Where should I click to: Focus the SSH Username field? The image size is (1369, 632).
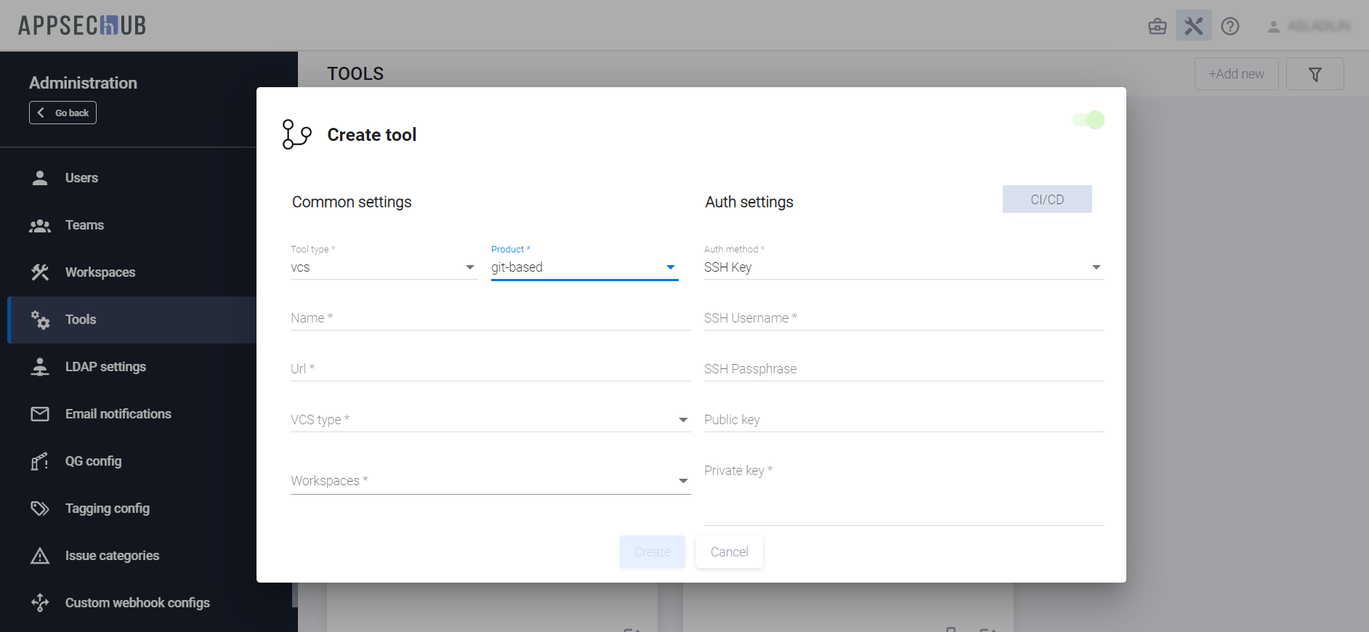903,318
